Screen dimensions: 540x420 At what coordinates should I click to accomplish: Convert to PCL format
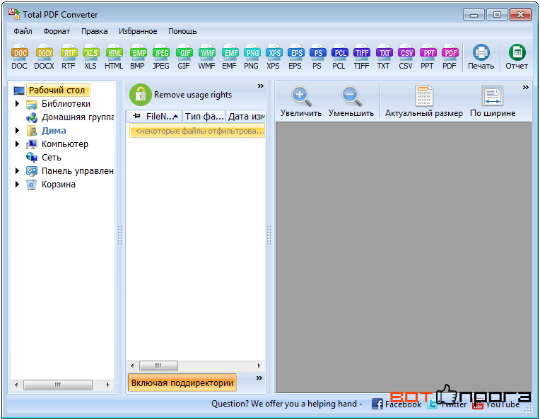(x=339, y=57)
